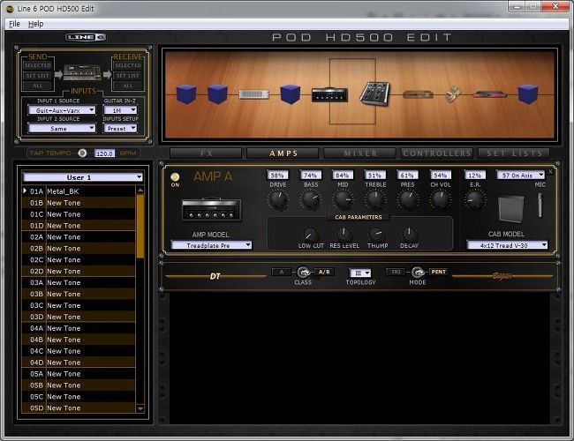Switch to the SET LISTS tab
Image resolution: width=574 pixels, height=441 pixels.
pos(514,153)
